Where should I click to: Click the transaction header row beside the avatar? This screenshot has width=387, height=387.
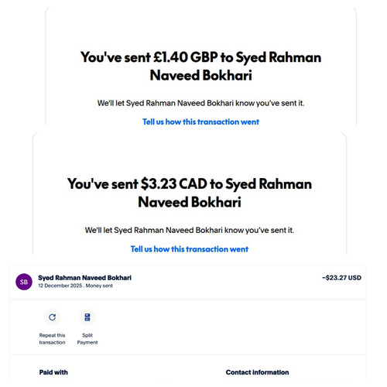pyautogui.click(x=188, y=282)
